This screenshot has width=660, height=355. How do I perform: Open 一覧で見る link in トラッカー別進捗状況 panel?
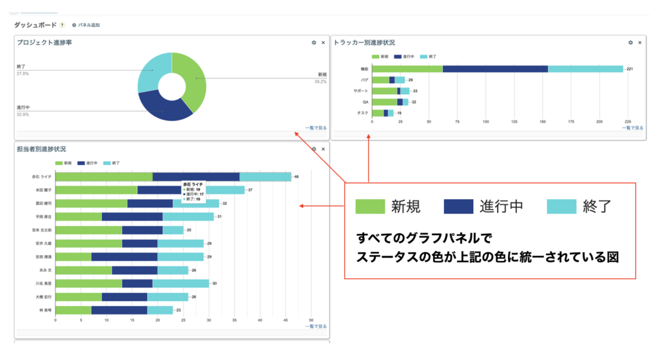point(632,128)
